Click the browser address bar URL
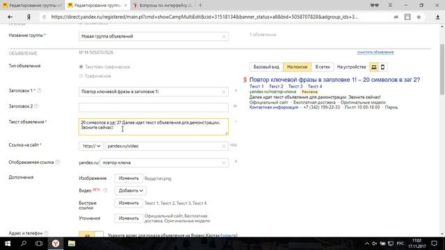The width and height of the screenshot is (445, 250). (x=204, y=17)
